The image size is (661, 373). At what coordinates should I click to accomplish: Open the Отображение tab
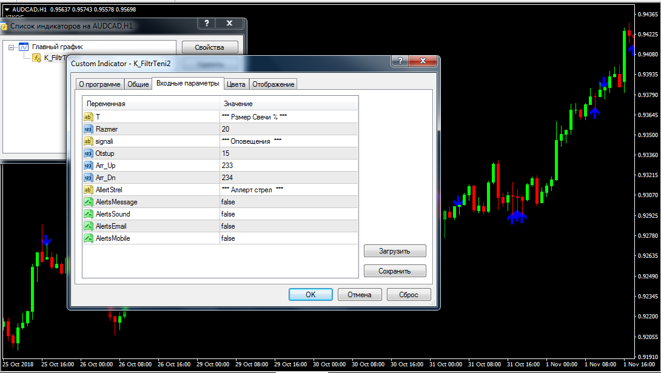273,84
